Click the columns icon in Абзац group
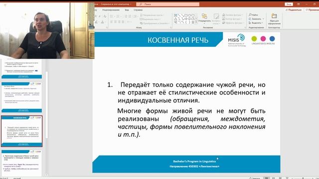Screen dimensions: 319x179 [129, 22]
